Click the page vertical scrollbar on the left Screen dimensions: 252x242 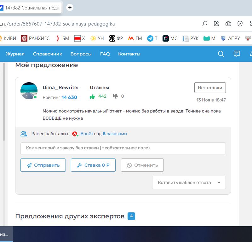[x=4, y=101]
